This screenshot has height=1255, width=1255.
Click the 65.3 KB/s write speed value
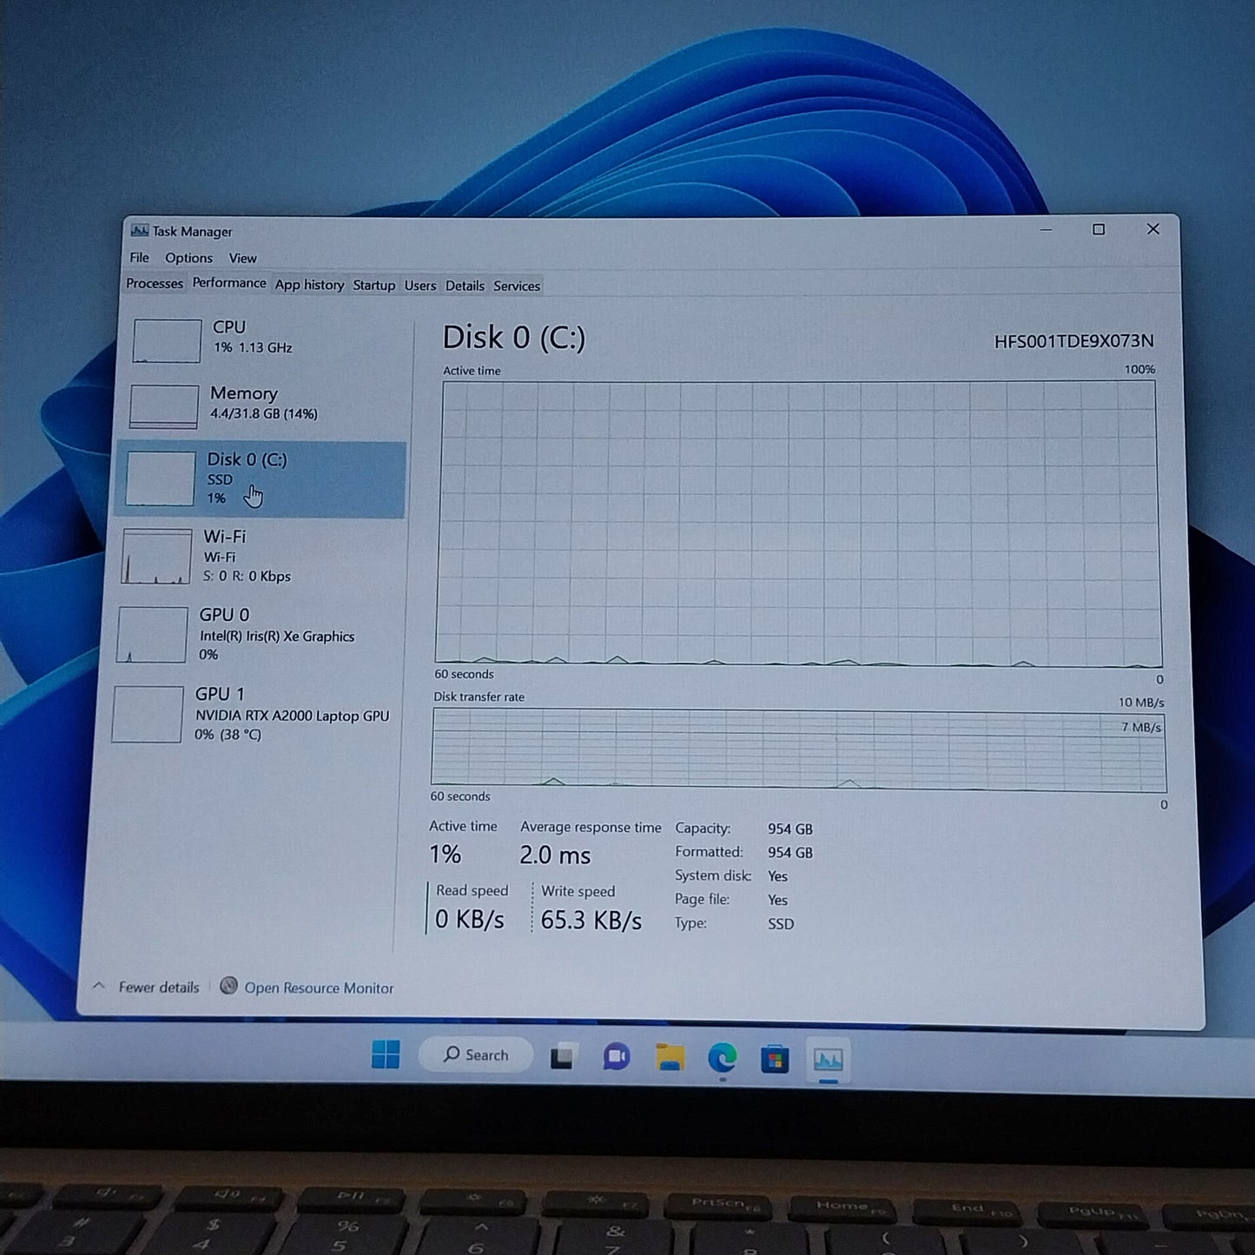coord(591,920)
